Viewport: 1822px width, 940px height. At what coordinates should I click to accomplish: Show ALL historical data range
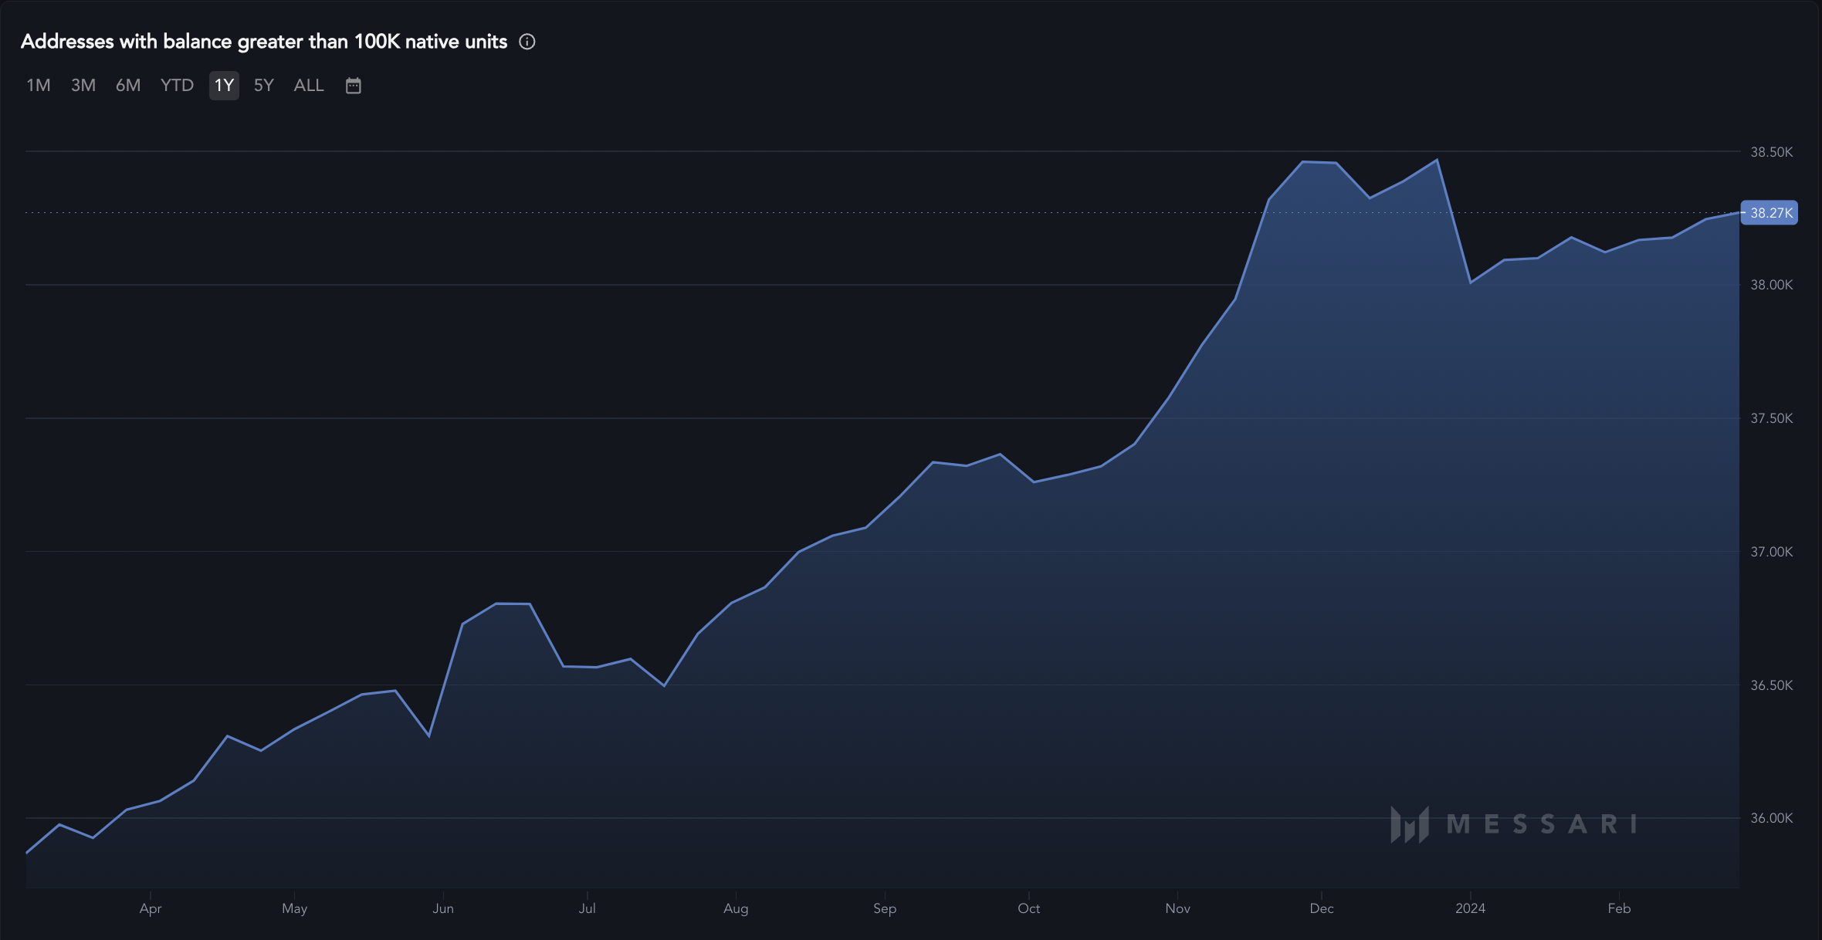click(309, 86)
